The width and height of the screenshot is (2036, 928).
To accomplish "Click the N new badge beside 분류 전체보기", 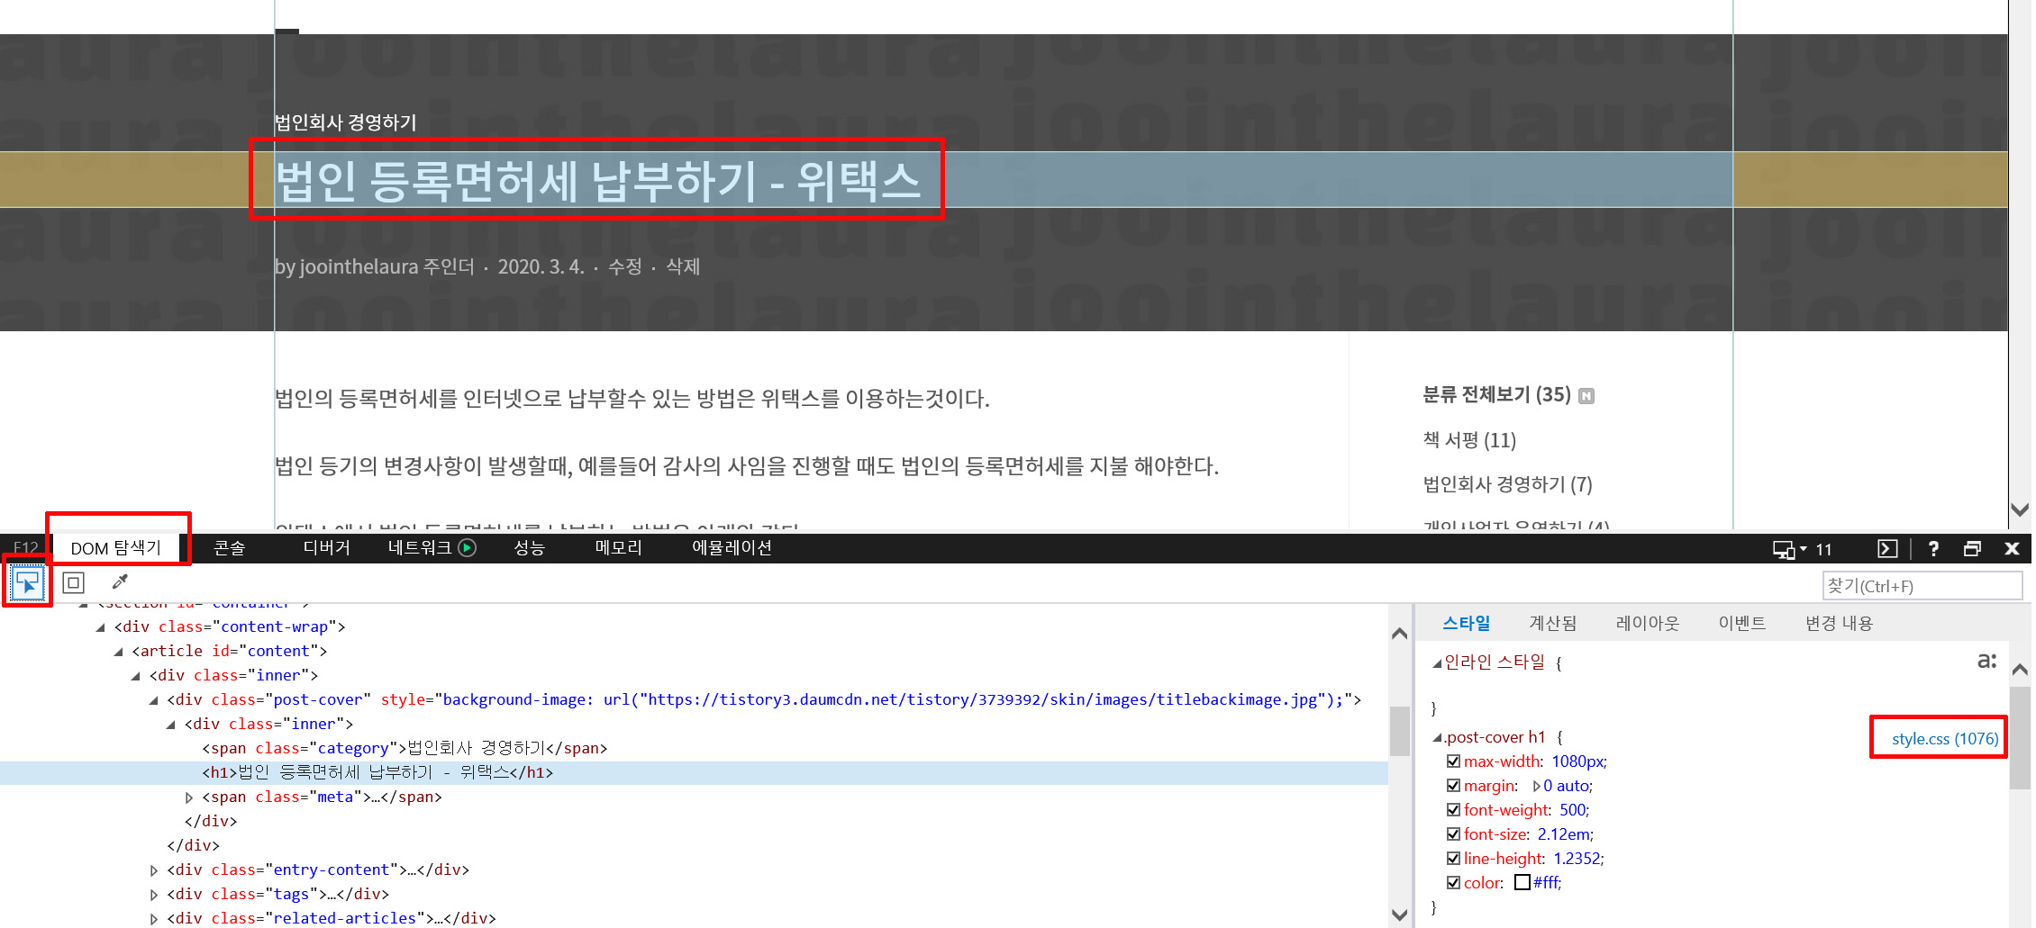I will [x=1586, y=396].
